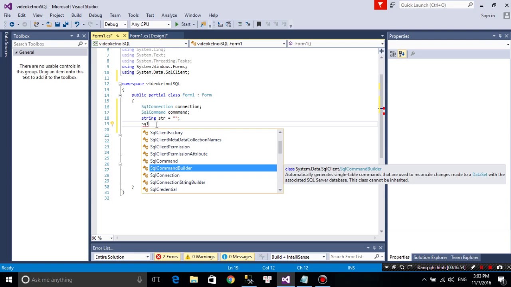Select SqlCommandBuilder in IntelliSense list

pyautogui.click(x=210, y=168)
